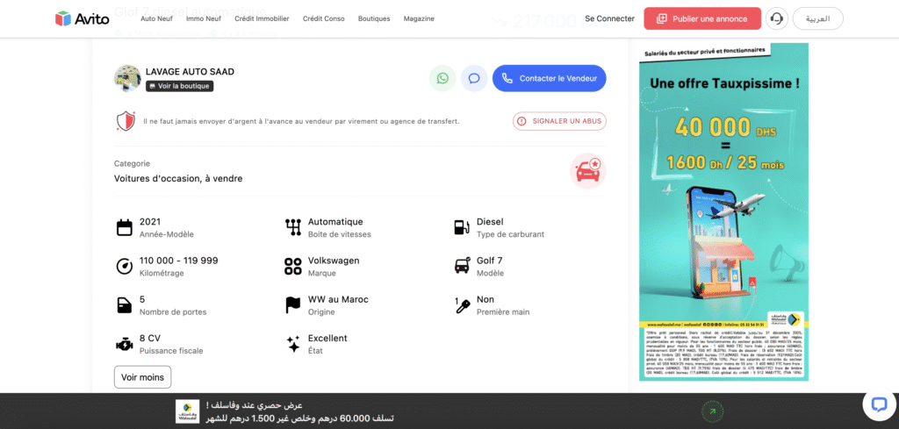Click Contacter le Vendeur button
This screenshot has height=429, width=899.
[x=550, y=78]
